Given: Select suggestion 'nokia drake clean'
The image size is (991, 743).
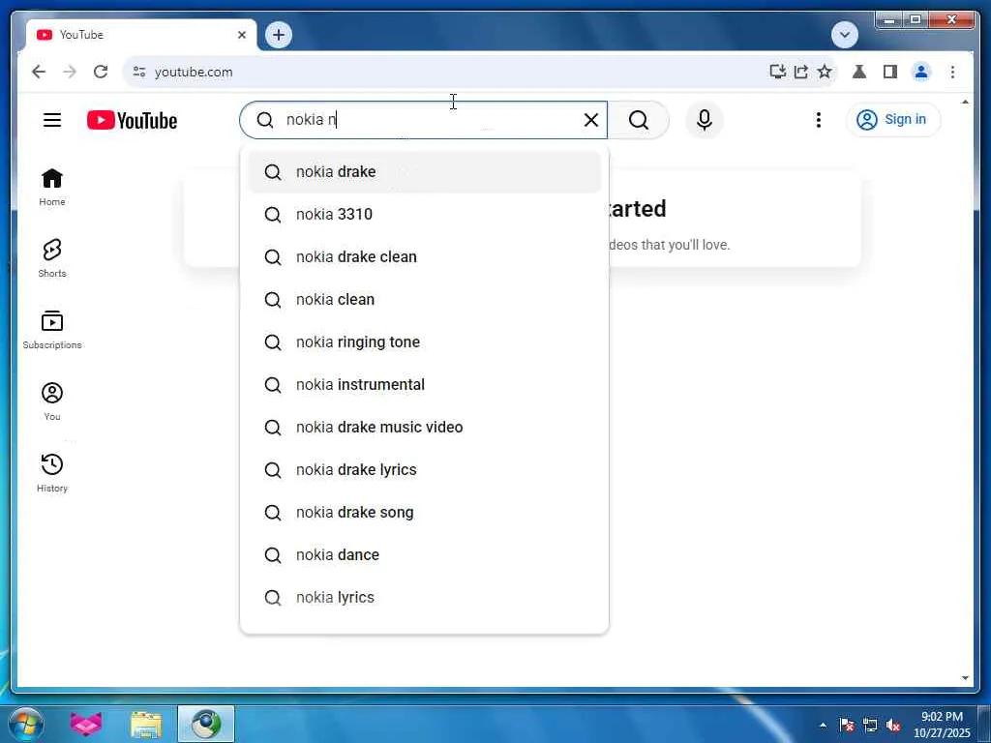Looking at the screenshot, I should (425, 257).
